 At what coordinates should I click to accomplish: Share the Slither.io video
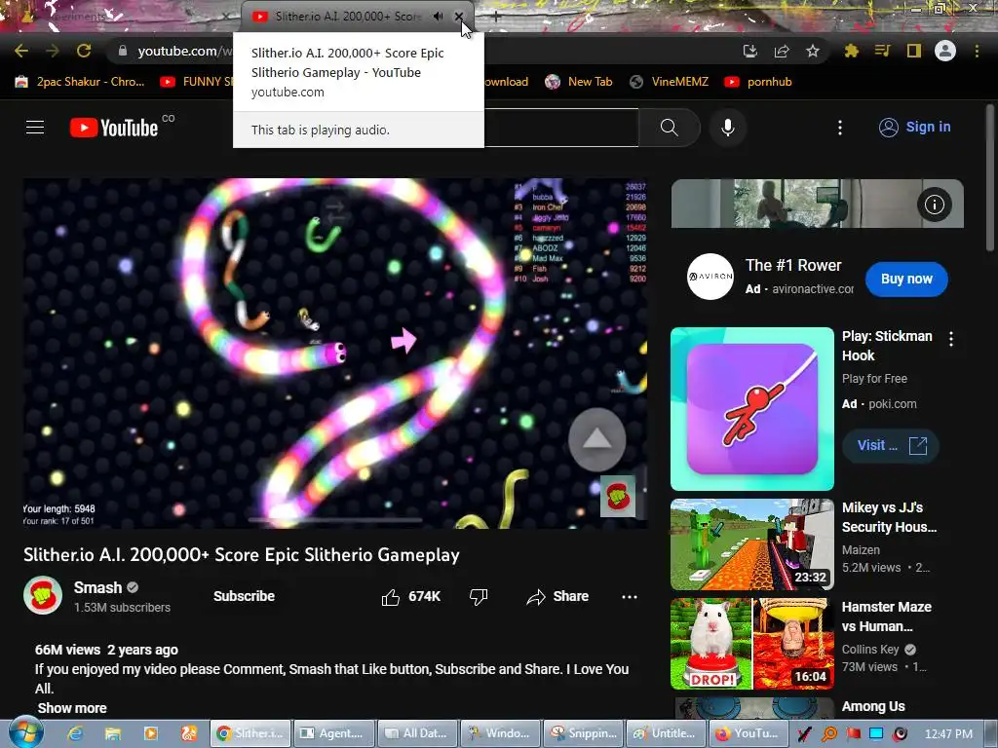coord(557,597)
